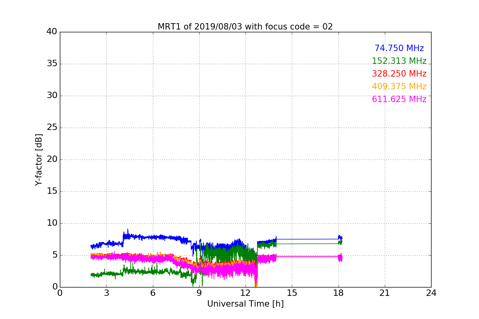Viewport: 479px width, 319px height.
Task: Click x-axis tick label 6
Action: click(x=152, y=293)
